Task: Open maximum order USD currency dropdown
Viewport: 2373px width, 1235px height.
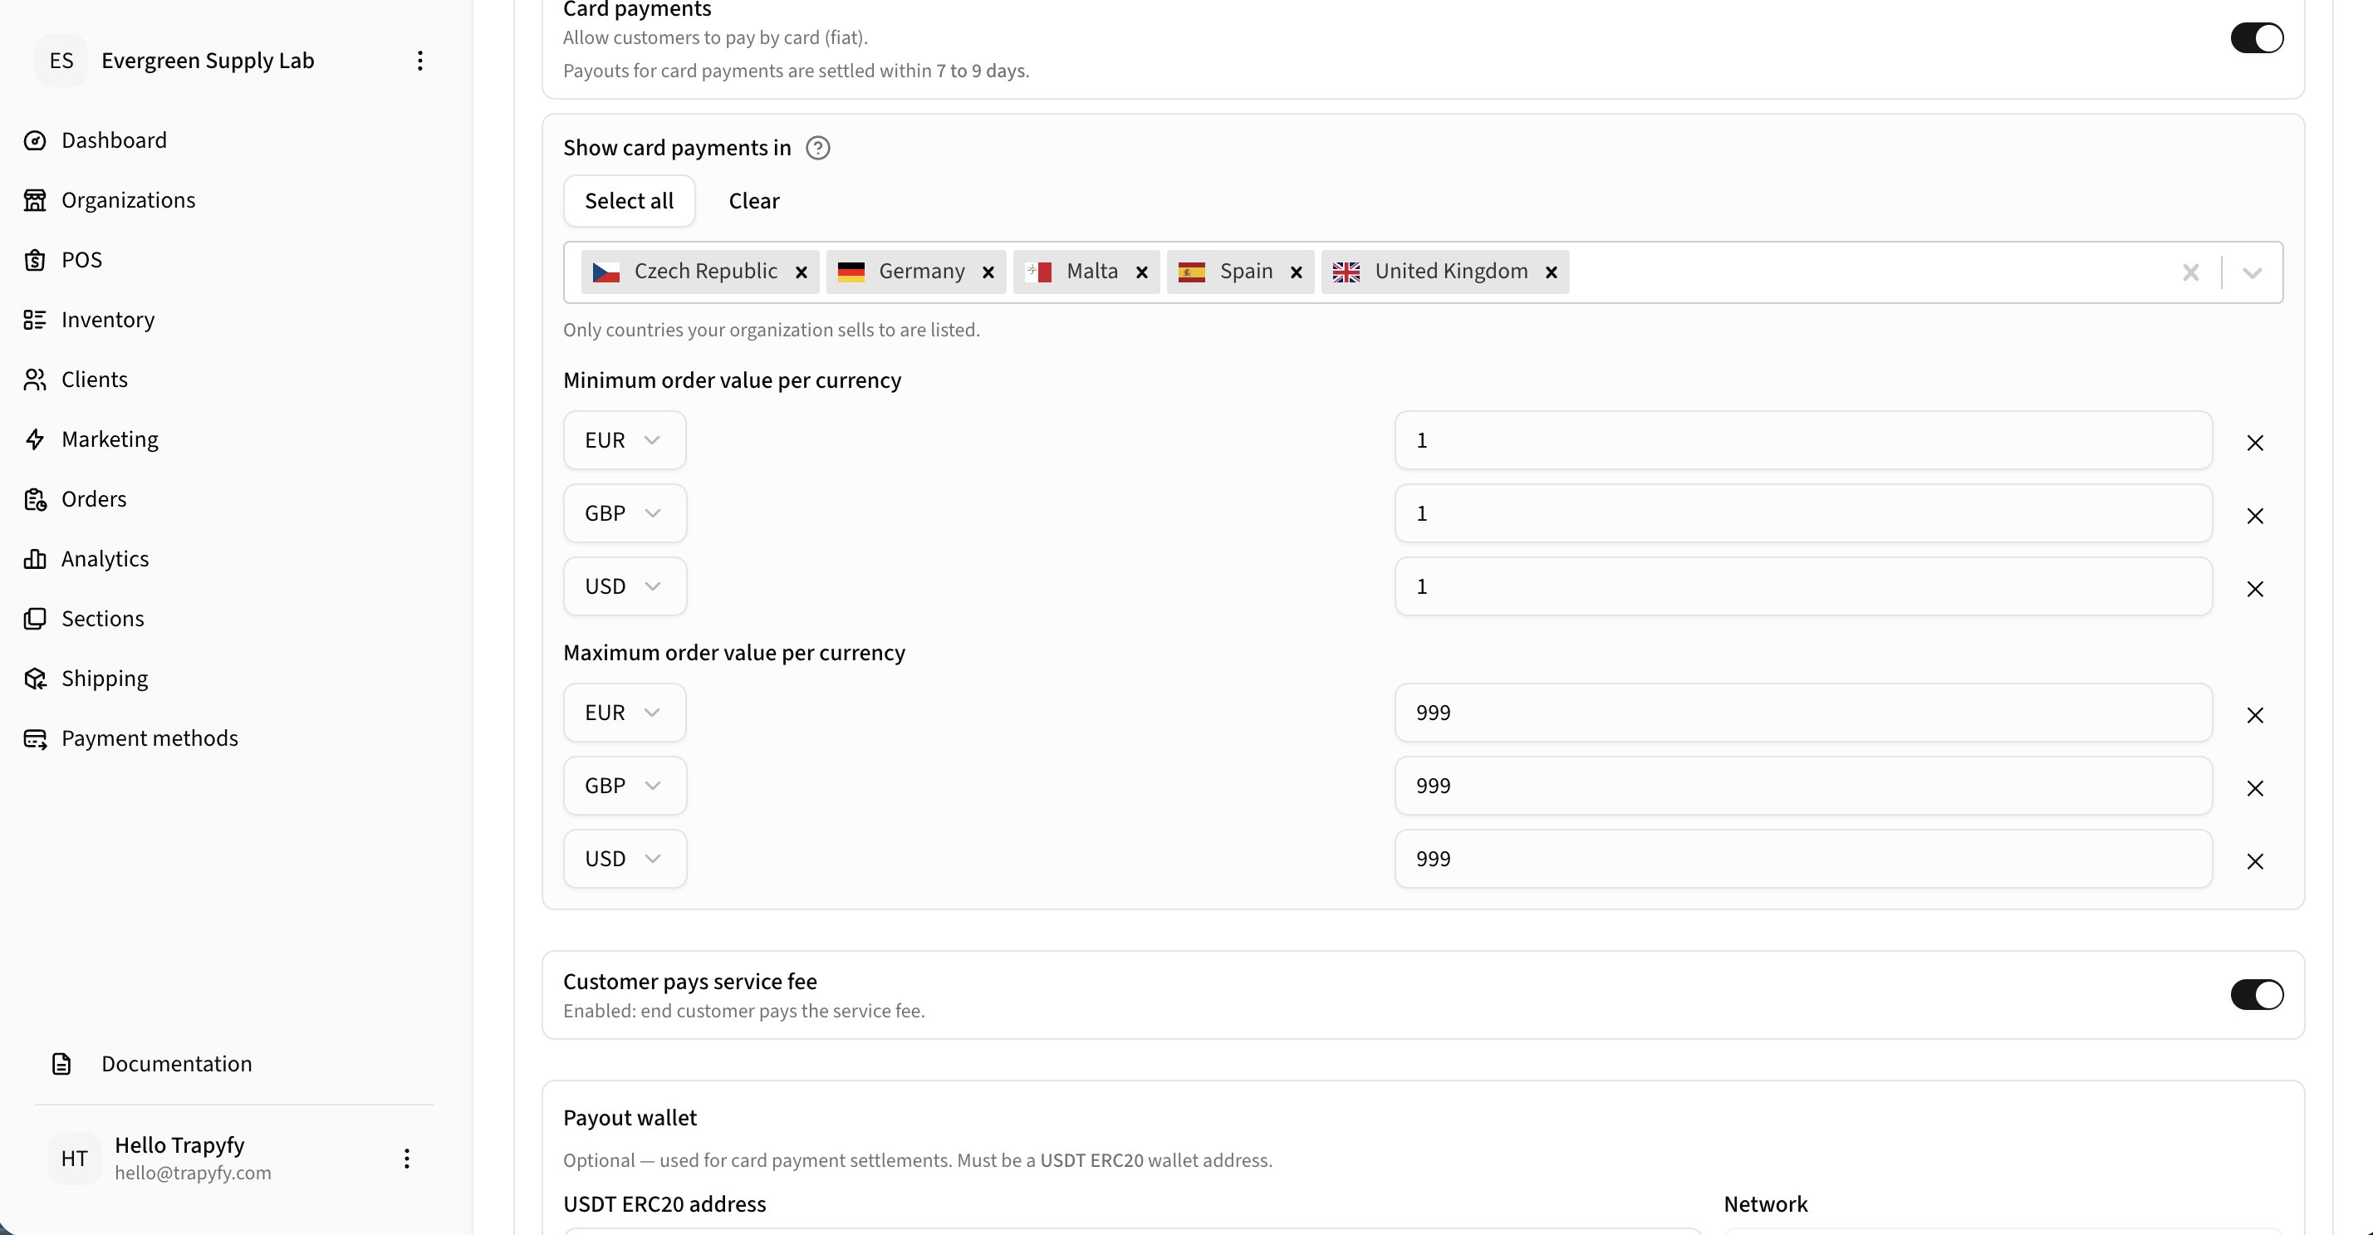Action: click(x=625, y=858)
